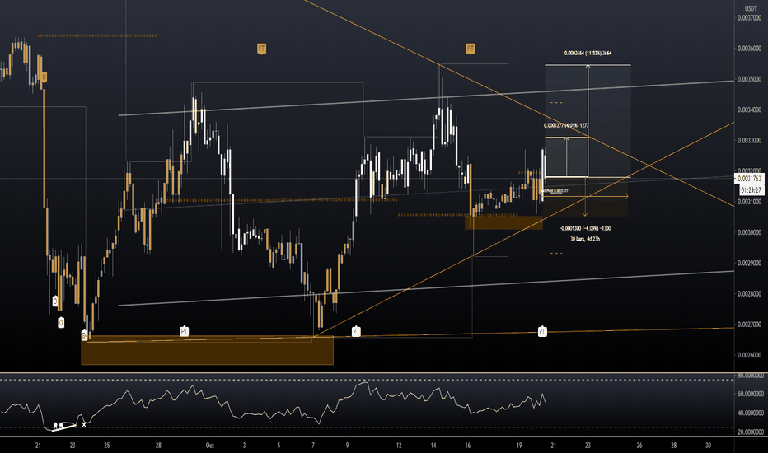
Task: Click price scale value 0.0034000
Action: [x=749, y=110]
